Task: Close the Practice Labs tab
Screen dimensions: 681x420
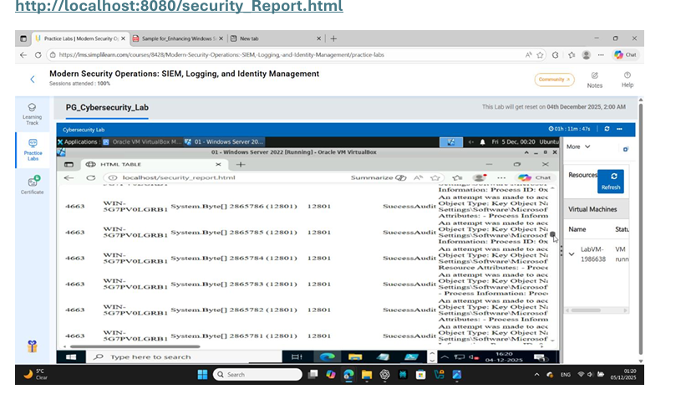Action: (123, 38)
